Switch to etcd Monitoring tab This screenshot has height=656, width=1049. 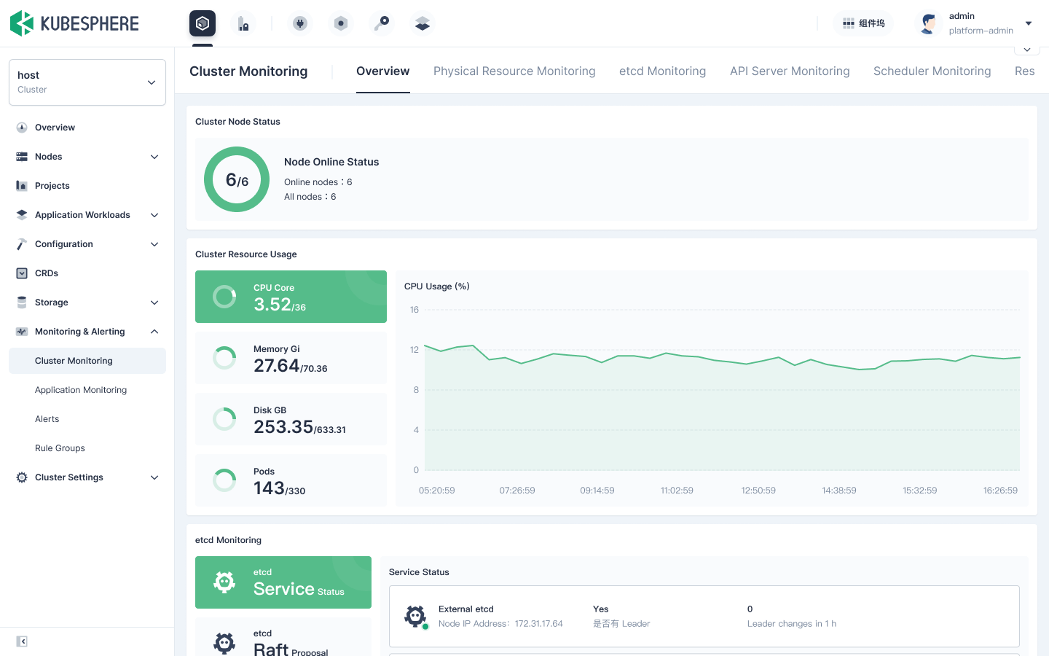coord(662,71)
